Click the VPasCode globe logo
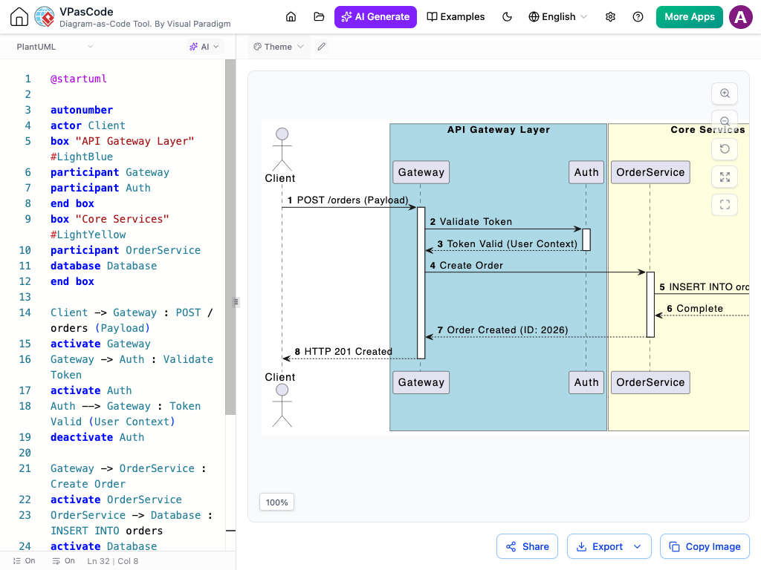 pos(45,17)
